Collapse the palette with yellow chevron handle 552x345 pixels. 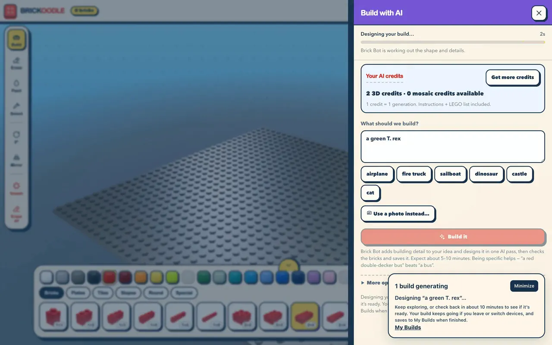click(289, 265)
